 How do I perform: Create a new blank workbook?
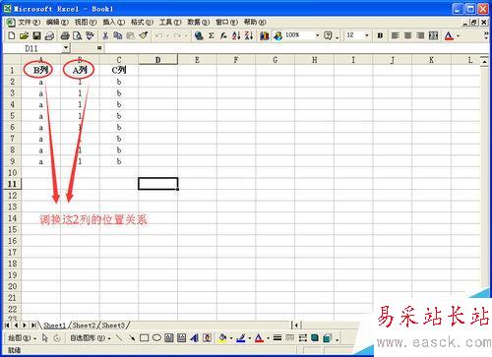[12, 35]
